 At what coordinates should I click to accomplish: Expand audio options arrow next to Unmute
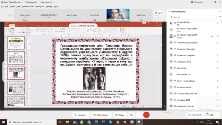coord(88,115)
